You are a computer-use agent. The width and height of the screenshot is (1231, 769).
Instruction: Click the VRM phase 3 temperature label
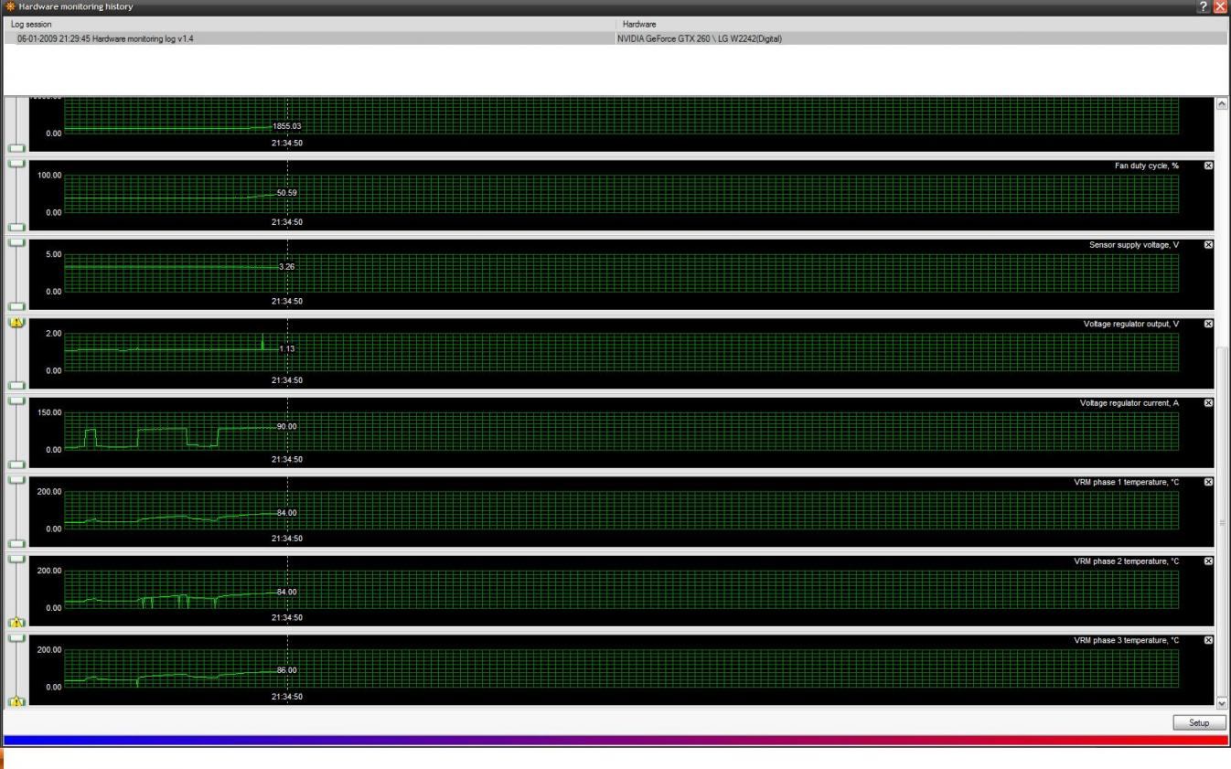pos(1127,640)
